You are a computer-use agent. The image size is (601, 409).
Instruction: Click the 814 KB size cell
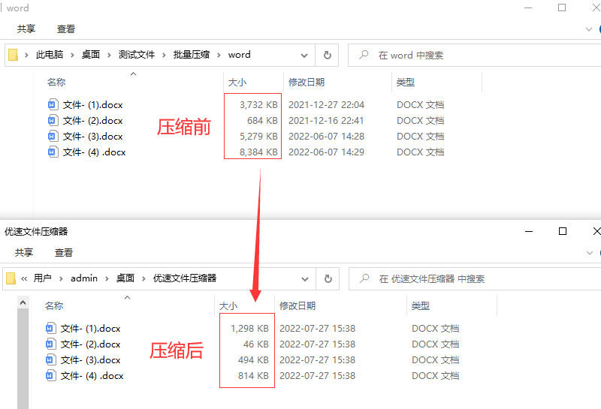pos(253,375)
